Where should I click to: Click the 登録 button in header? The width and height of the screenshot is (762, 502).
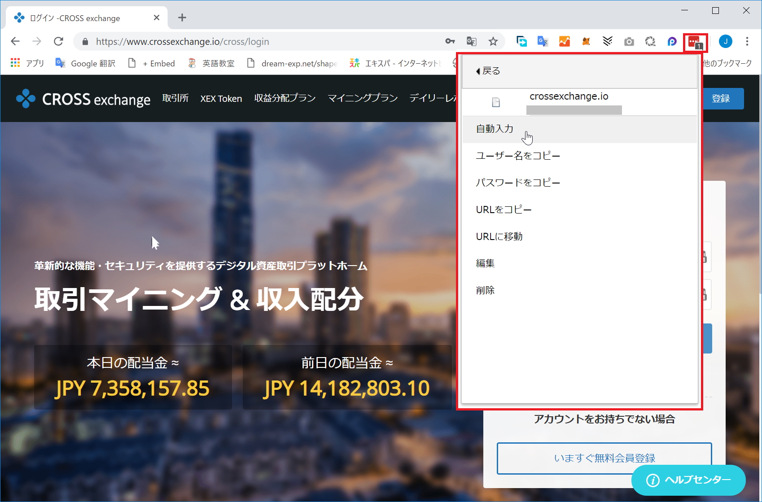(x=723, y=99)
